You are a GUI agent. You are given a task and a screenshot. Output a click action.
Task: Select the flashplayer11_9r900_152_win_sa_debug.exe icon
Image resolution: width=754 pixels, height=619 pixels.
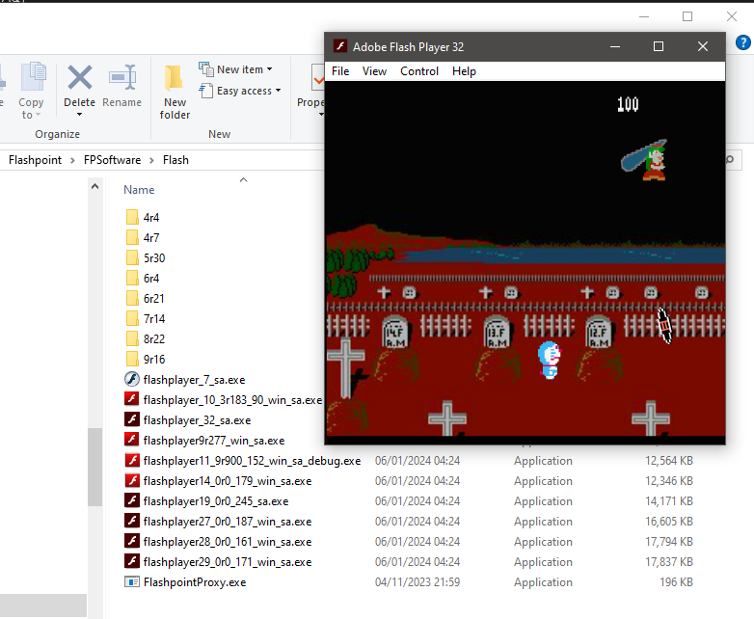pos(132,460)
